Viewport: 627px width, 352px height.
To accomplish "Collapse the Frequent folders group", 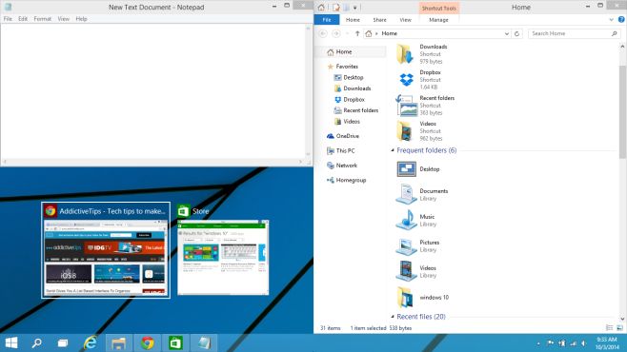I will [x=393, y=150].
